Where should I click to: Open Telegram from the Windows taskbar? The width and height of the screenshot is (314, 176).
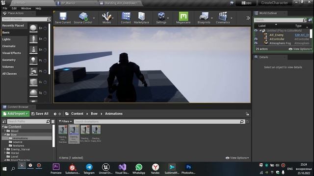click(x=89, y=169)
